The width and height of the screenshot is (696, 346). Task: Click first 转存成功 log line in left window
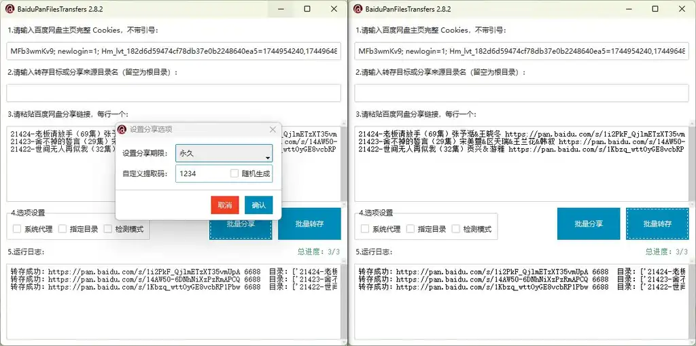173,271
